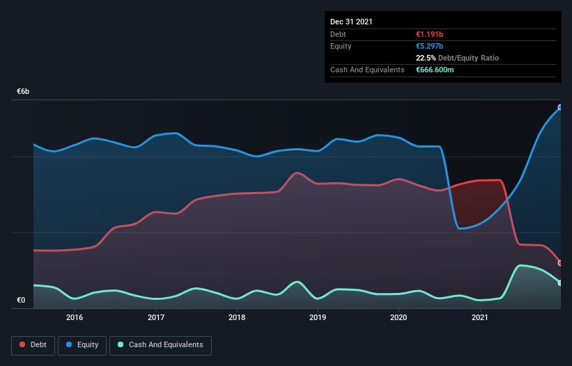572x366 pixels.
Task: Click the 2016 x-axis label
Action: point(75,317)
